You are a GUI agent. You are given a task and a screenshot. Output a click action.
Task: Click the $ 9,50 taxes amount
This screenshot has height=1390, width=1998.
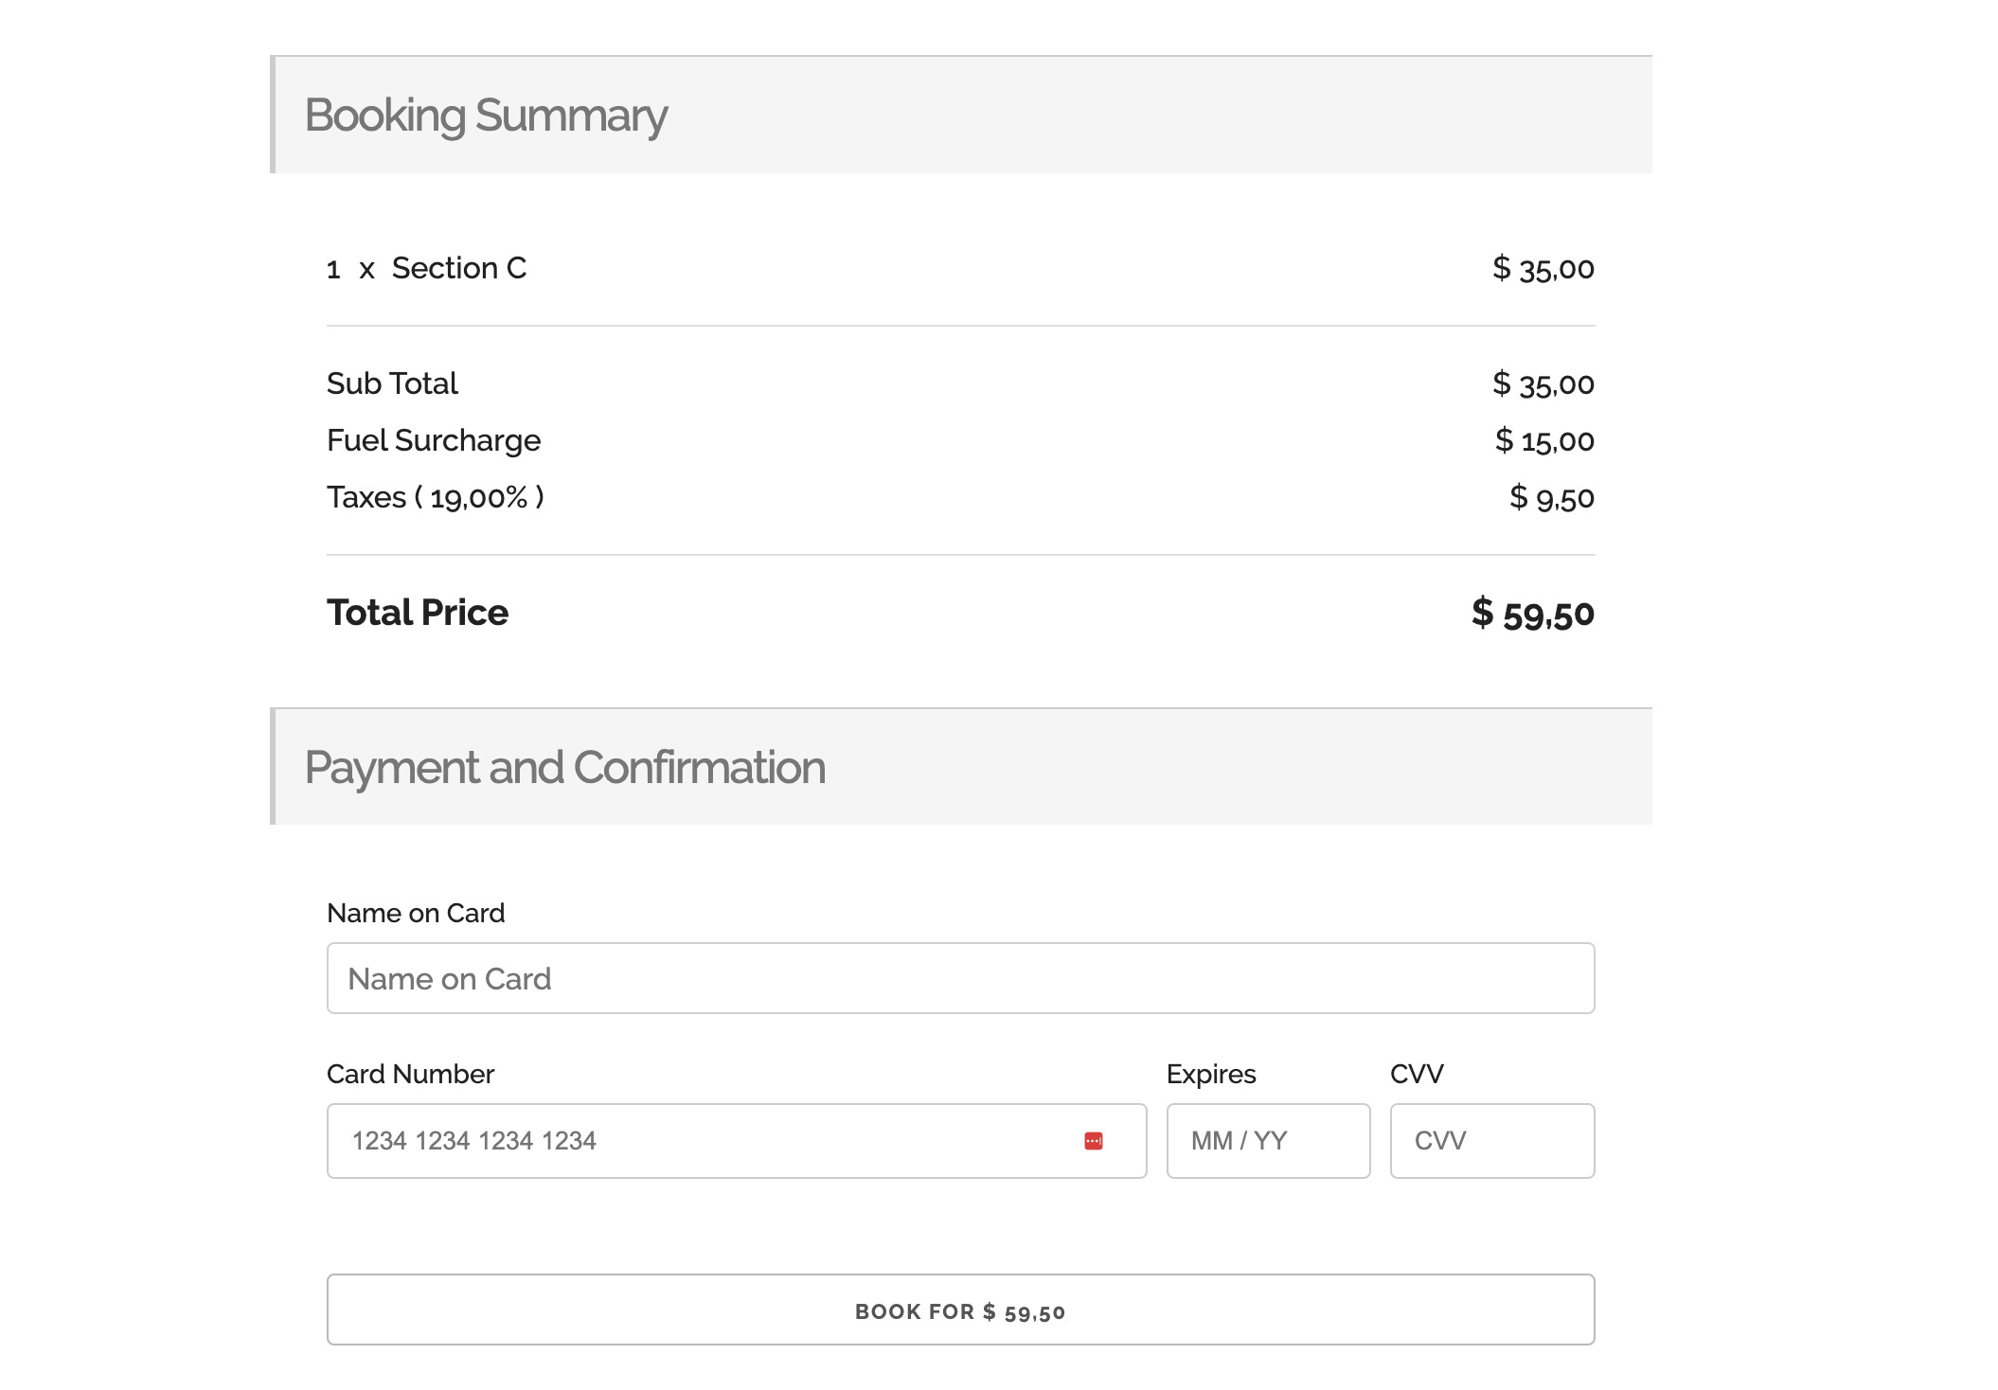click(x=1552, y=497)
